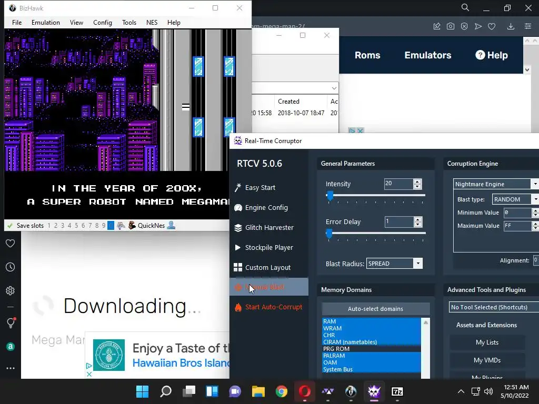Open the BizHawk Config menu
539x404 pixels.
tap(103, 22)
